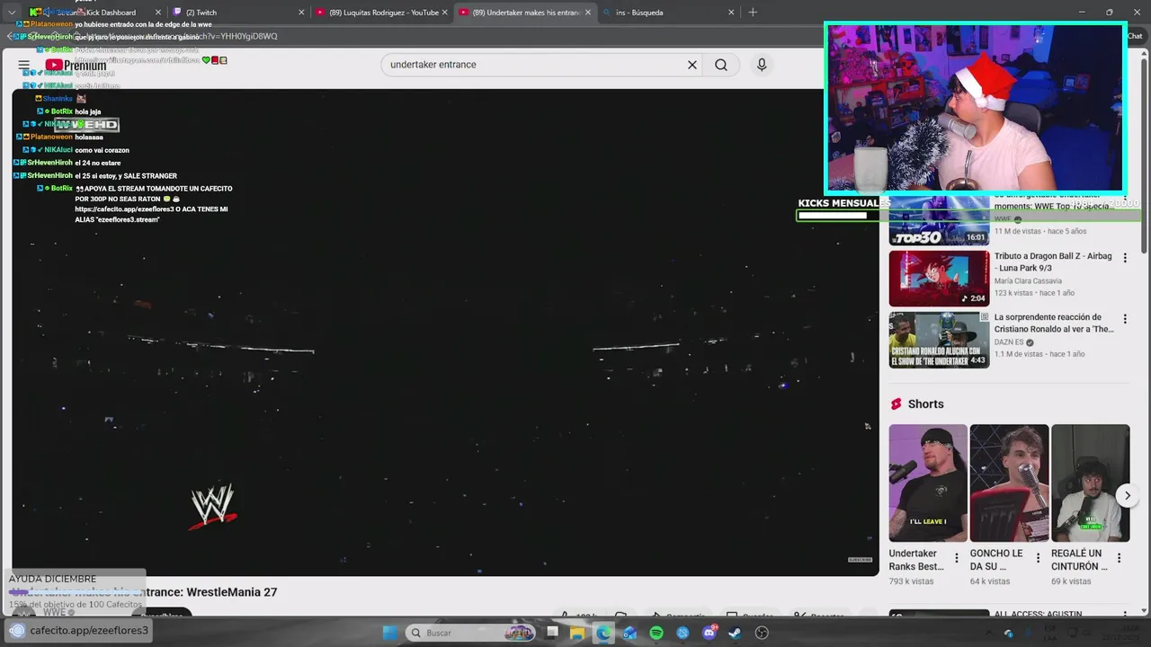Screen dimensions: 1151x647
Task: Close the Twitch tab
Action: 300,13
